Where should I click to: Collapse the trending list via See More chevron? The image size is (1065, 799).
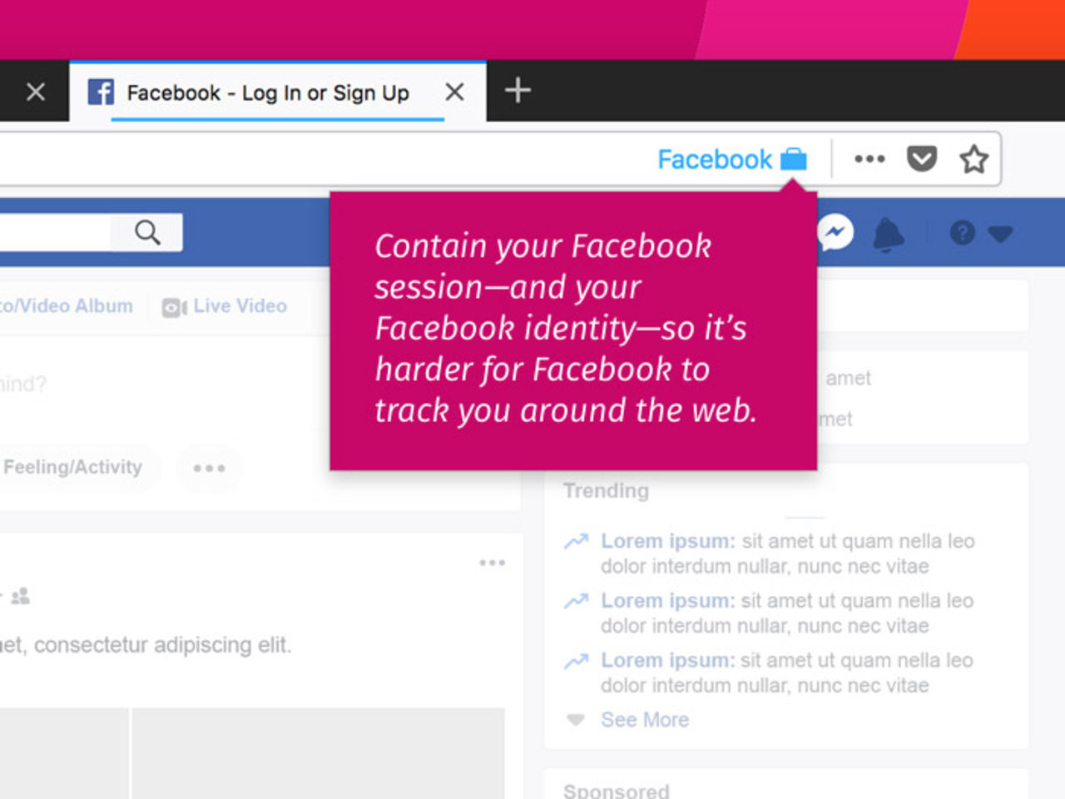[x=575, y=720]
